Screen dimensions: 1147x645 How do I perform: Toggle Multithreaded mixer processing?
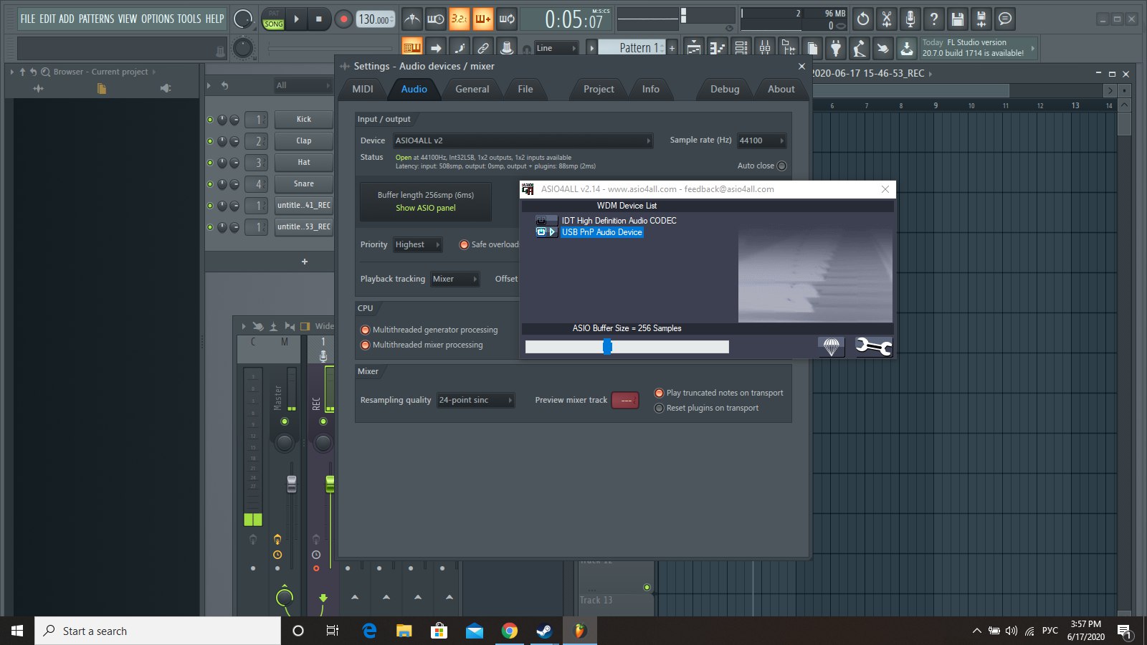[366, 345]
